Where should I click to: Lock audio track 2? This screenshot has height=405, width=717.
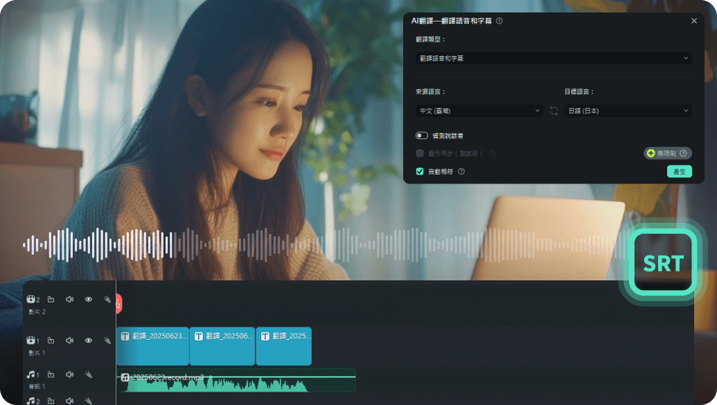(x=51, y=401)
